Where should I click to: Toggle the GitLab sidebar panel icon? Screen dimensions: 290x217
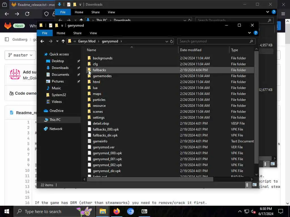pos(7,39)
